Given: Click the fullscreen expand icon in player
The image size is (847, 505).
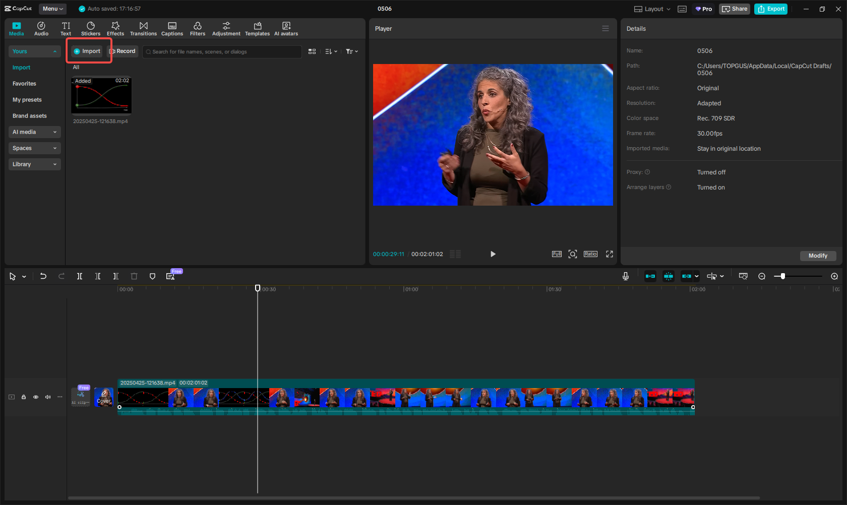Looking at the screenshot, I should [x=610, y=254].
